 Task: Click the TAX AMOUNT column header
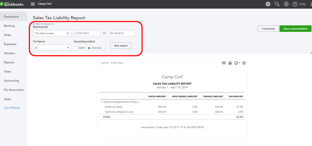[236, 97]
